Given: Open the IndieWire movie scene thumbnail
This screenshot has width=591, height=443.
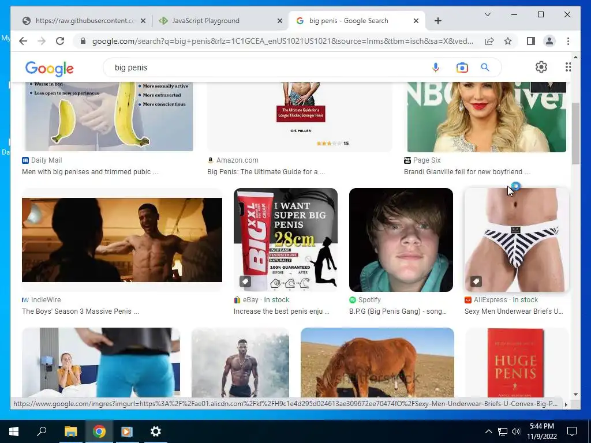Looking at the screenshot, I should 122,240.
